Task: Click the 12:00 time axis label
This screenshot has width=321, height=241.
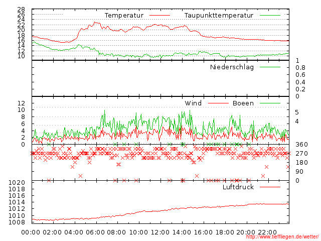Action: click(160, 232)
